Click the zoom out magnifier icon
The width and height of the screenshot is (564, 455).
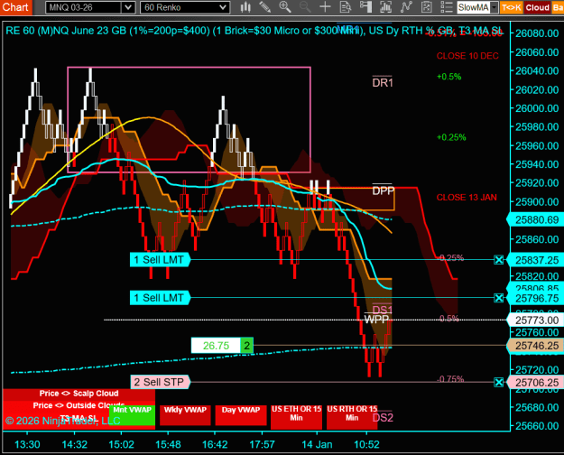point(305,7)
